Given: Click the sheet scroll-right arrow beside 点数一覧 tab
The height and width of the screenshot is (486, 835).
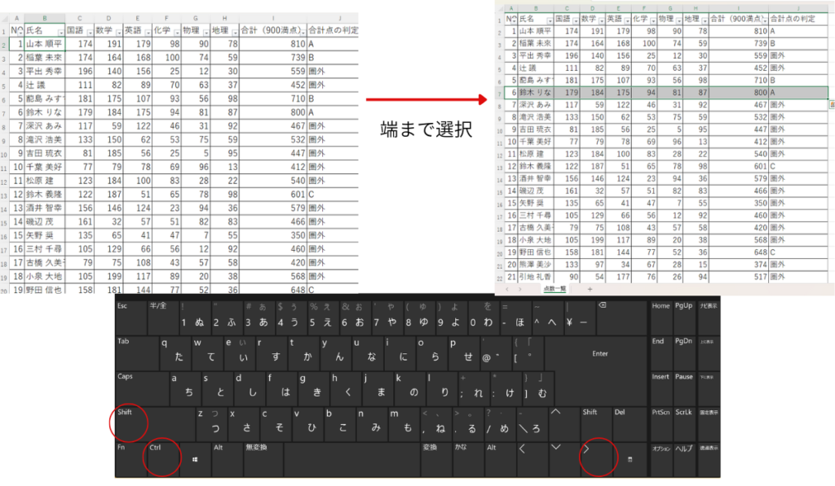Looking at the screenshot, I should [x=522, y=289].
